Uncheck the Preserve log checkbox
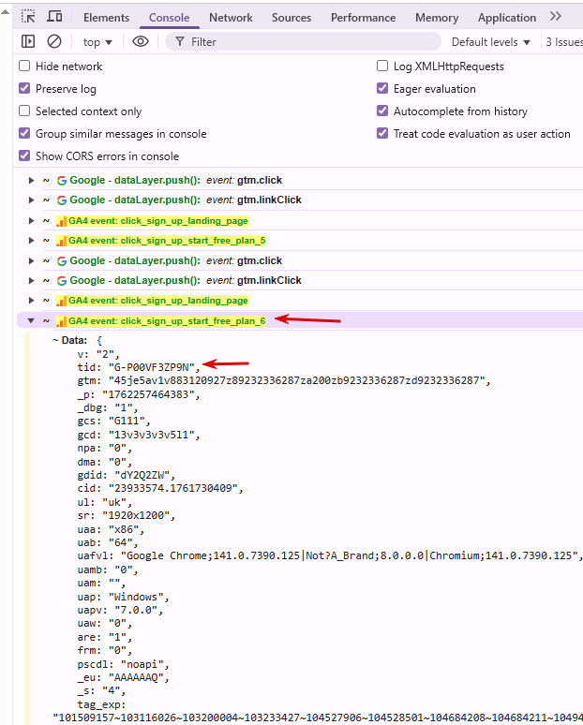 pyautogui.click(x=24, y=88)
